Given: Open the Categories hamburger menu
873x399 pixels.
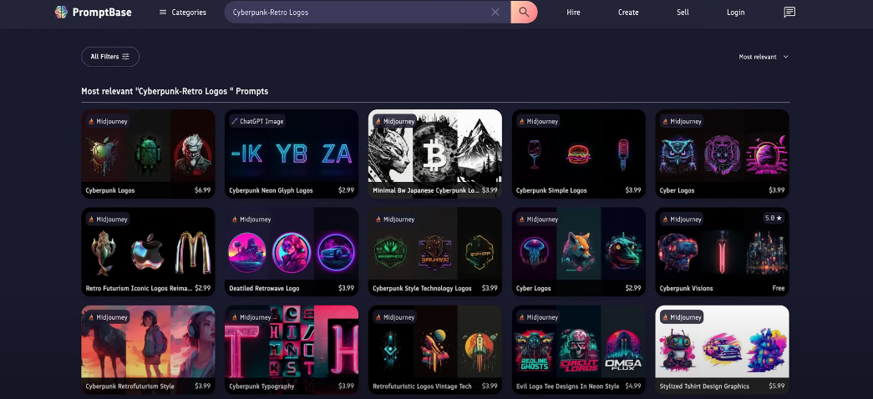Looking at the screenshot, I should tap(183, 13).
